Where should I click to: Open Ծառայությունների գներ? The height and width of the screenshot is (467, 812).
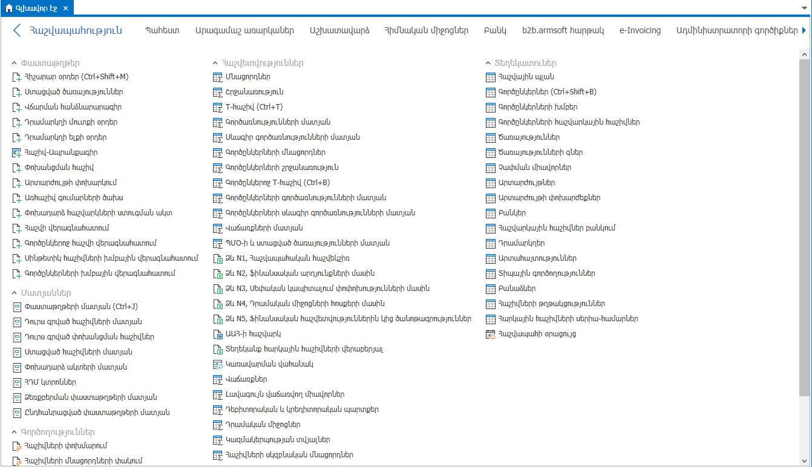540,153
